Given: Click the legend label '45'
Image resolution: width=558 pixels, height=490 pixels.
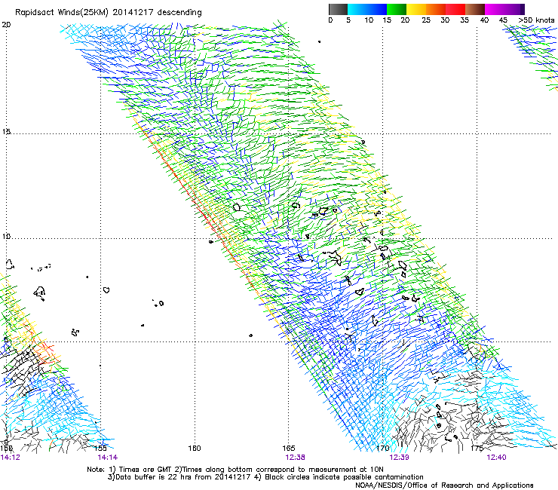Looking at the screenshot, I should (503, 20).
